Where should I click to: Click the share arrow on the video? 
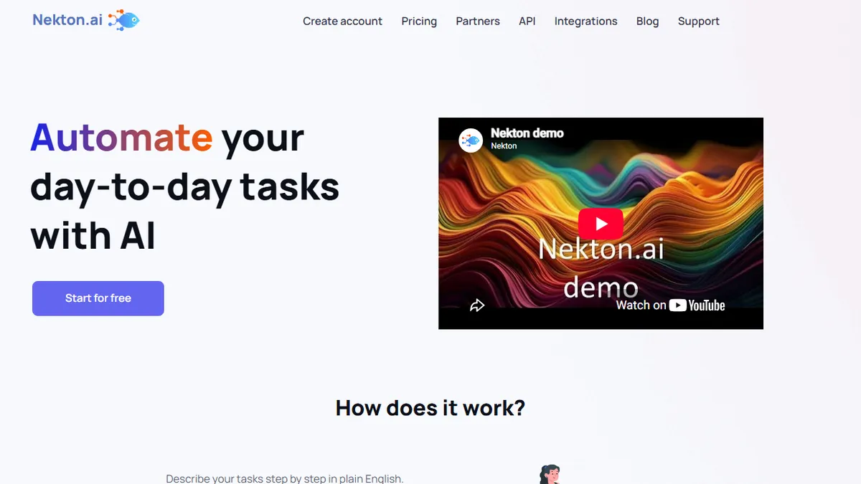pos(477,305)
